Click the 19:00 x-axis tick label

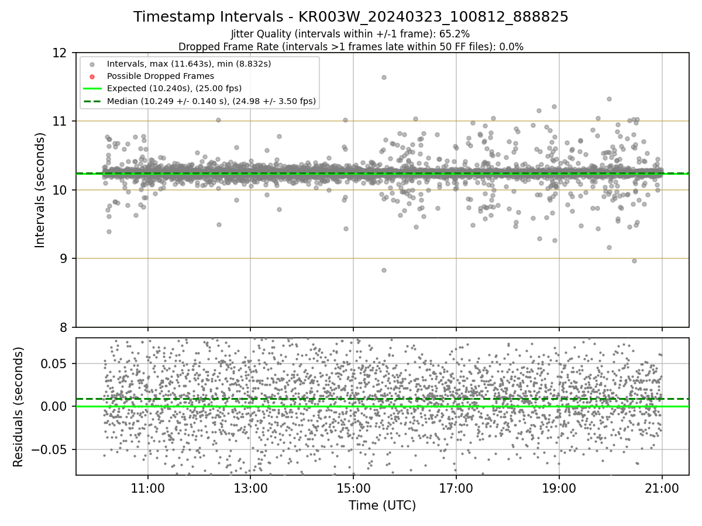559,488
